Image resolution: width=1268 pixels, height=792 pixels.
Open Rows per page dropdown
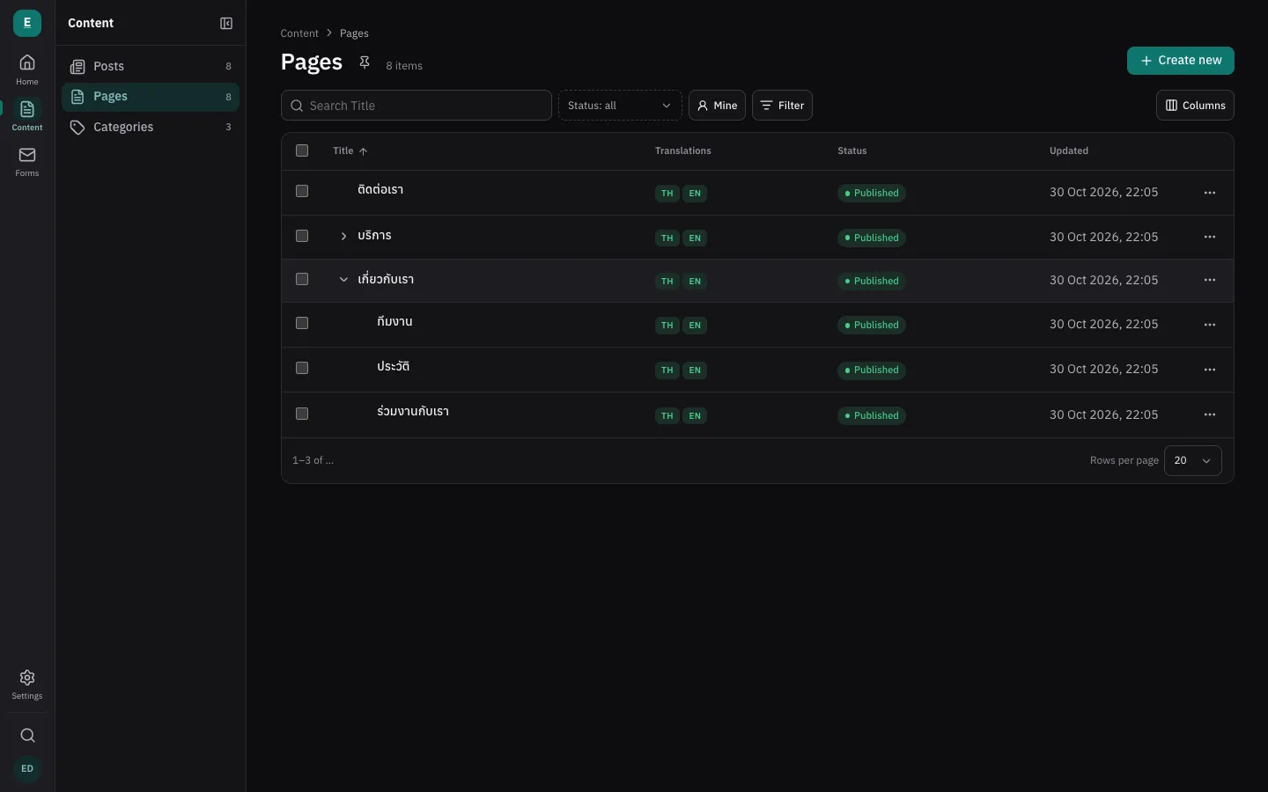tap(1192, 460)
